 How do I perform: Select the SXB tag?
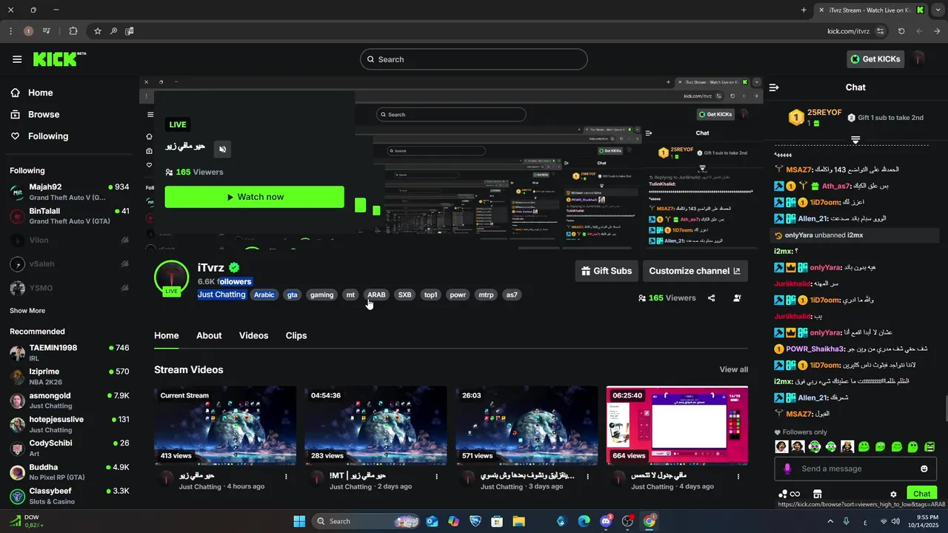(x=404, y=295)
